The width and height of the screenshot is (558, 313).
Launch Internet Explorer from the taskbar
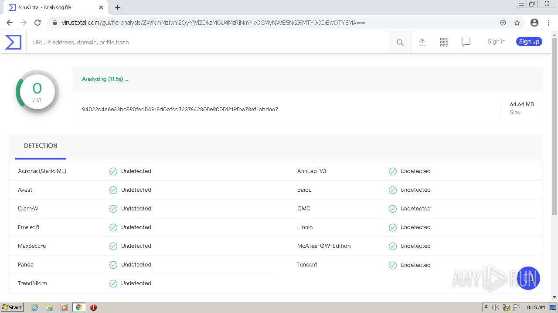click(x=34, y=307)
